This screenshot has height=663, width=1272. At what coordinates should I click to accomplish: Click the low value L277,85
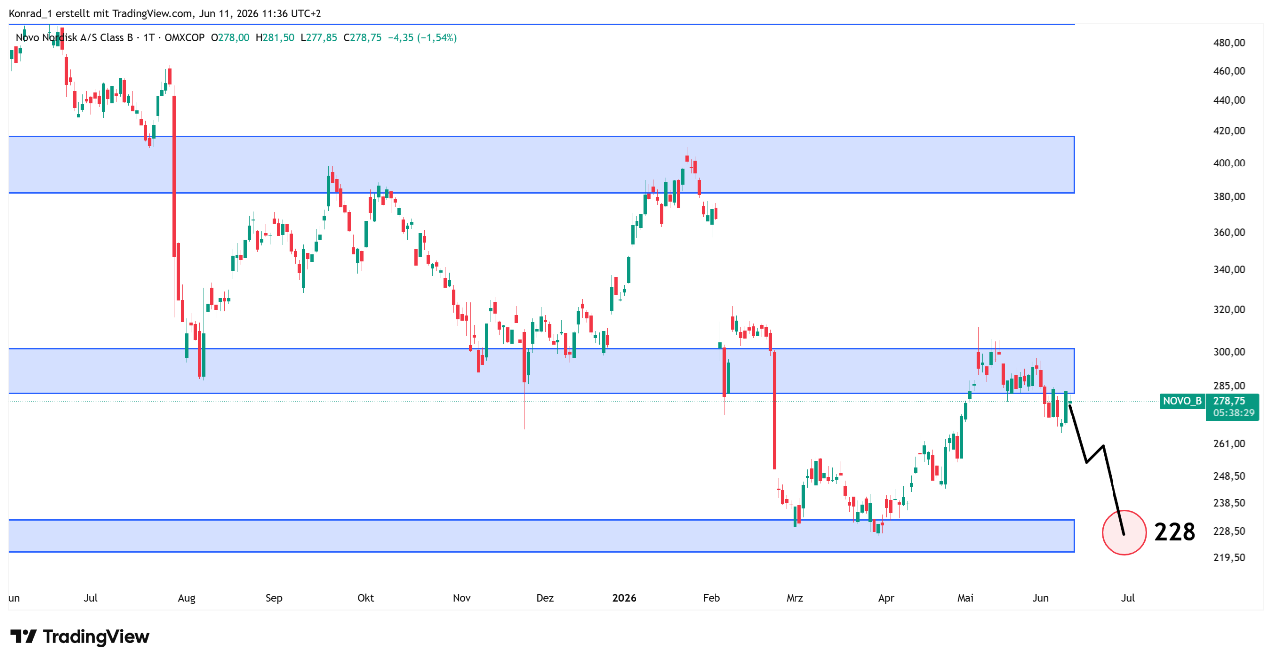click(x=318, y=38)
